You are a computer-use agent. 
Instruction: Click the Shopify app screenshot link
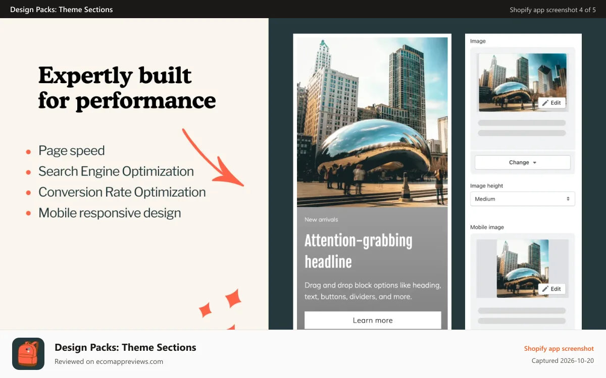point(559,349)
